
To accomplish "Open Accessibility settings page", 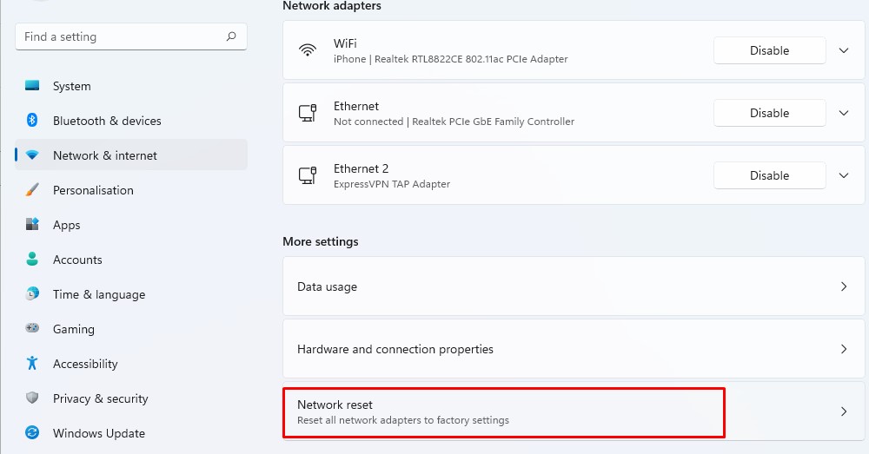I will [x=131, y=364].
